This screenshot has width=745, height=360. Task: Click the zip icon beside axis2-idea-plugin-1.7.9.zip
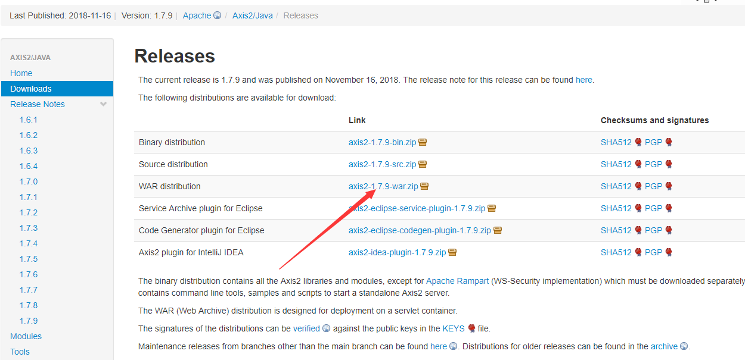point(452,252)
